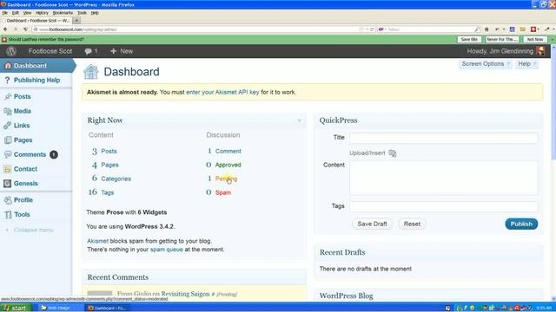Screen dimensions: 556x312
Task: Click the QuickPress Content text area
Action: point(443,178)
